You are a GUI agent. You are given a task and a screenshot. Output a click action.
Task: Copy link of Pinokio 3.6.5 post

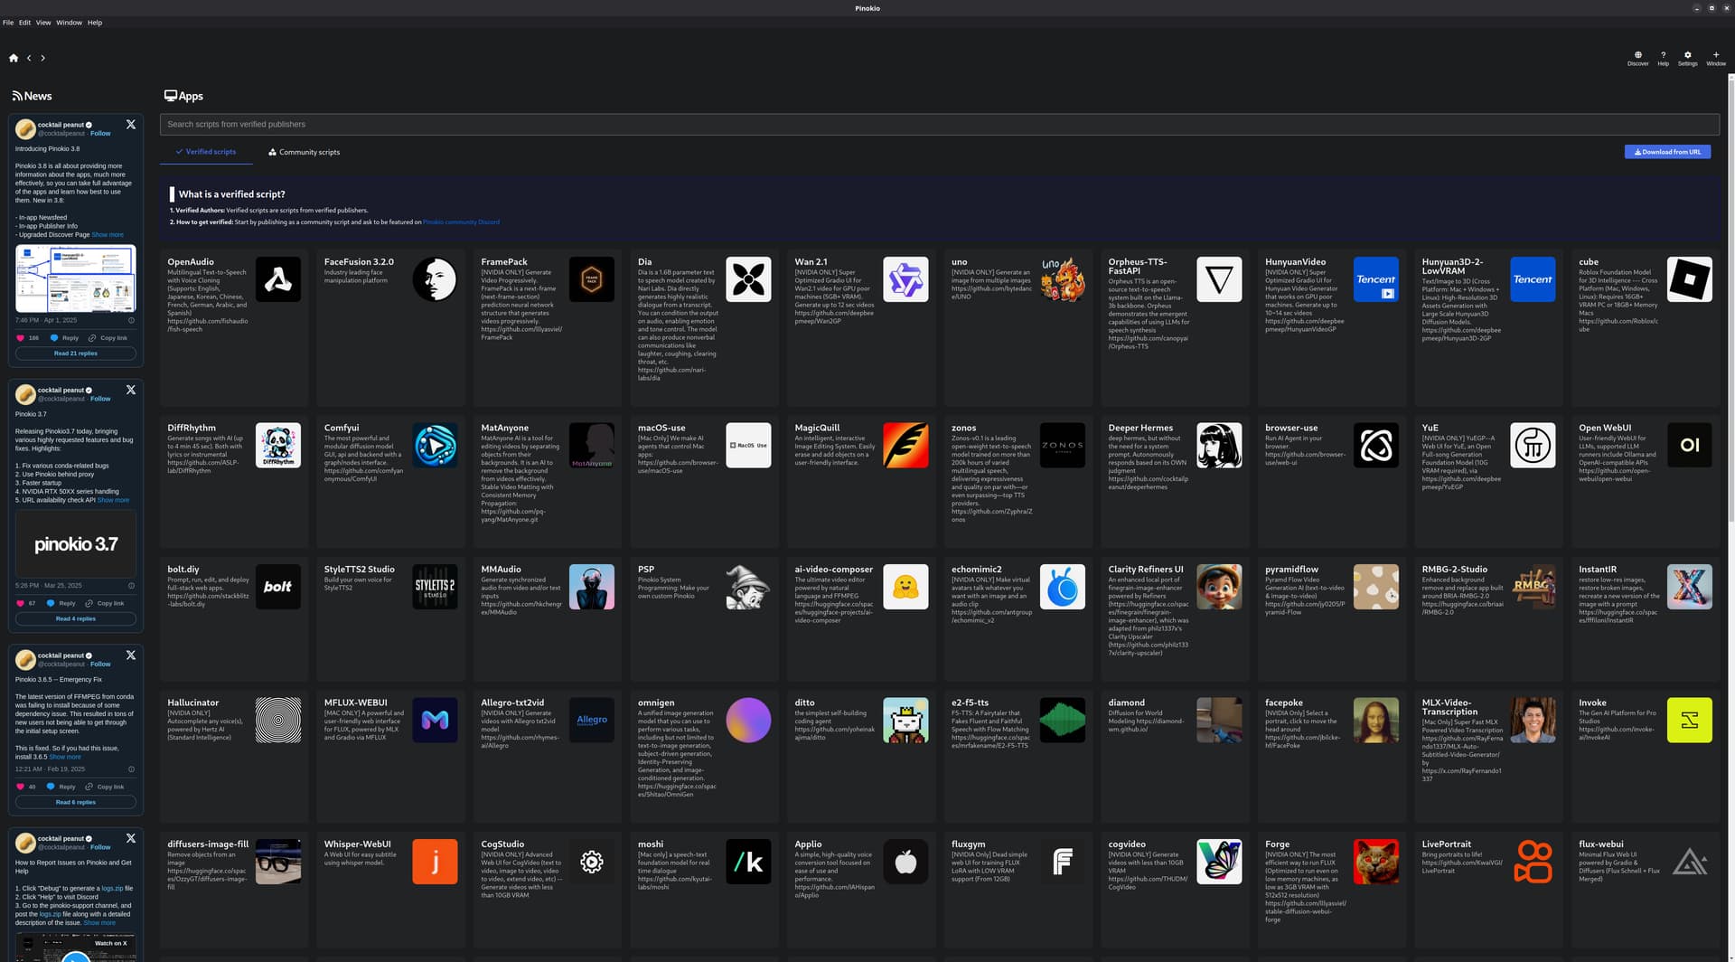(105, 787)
